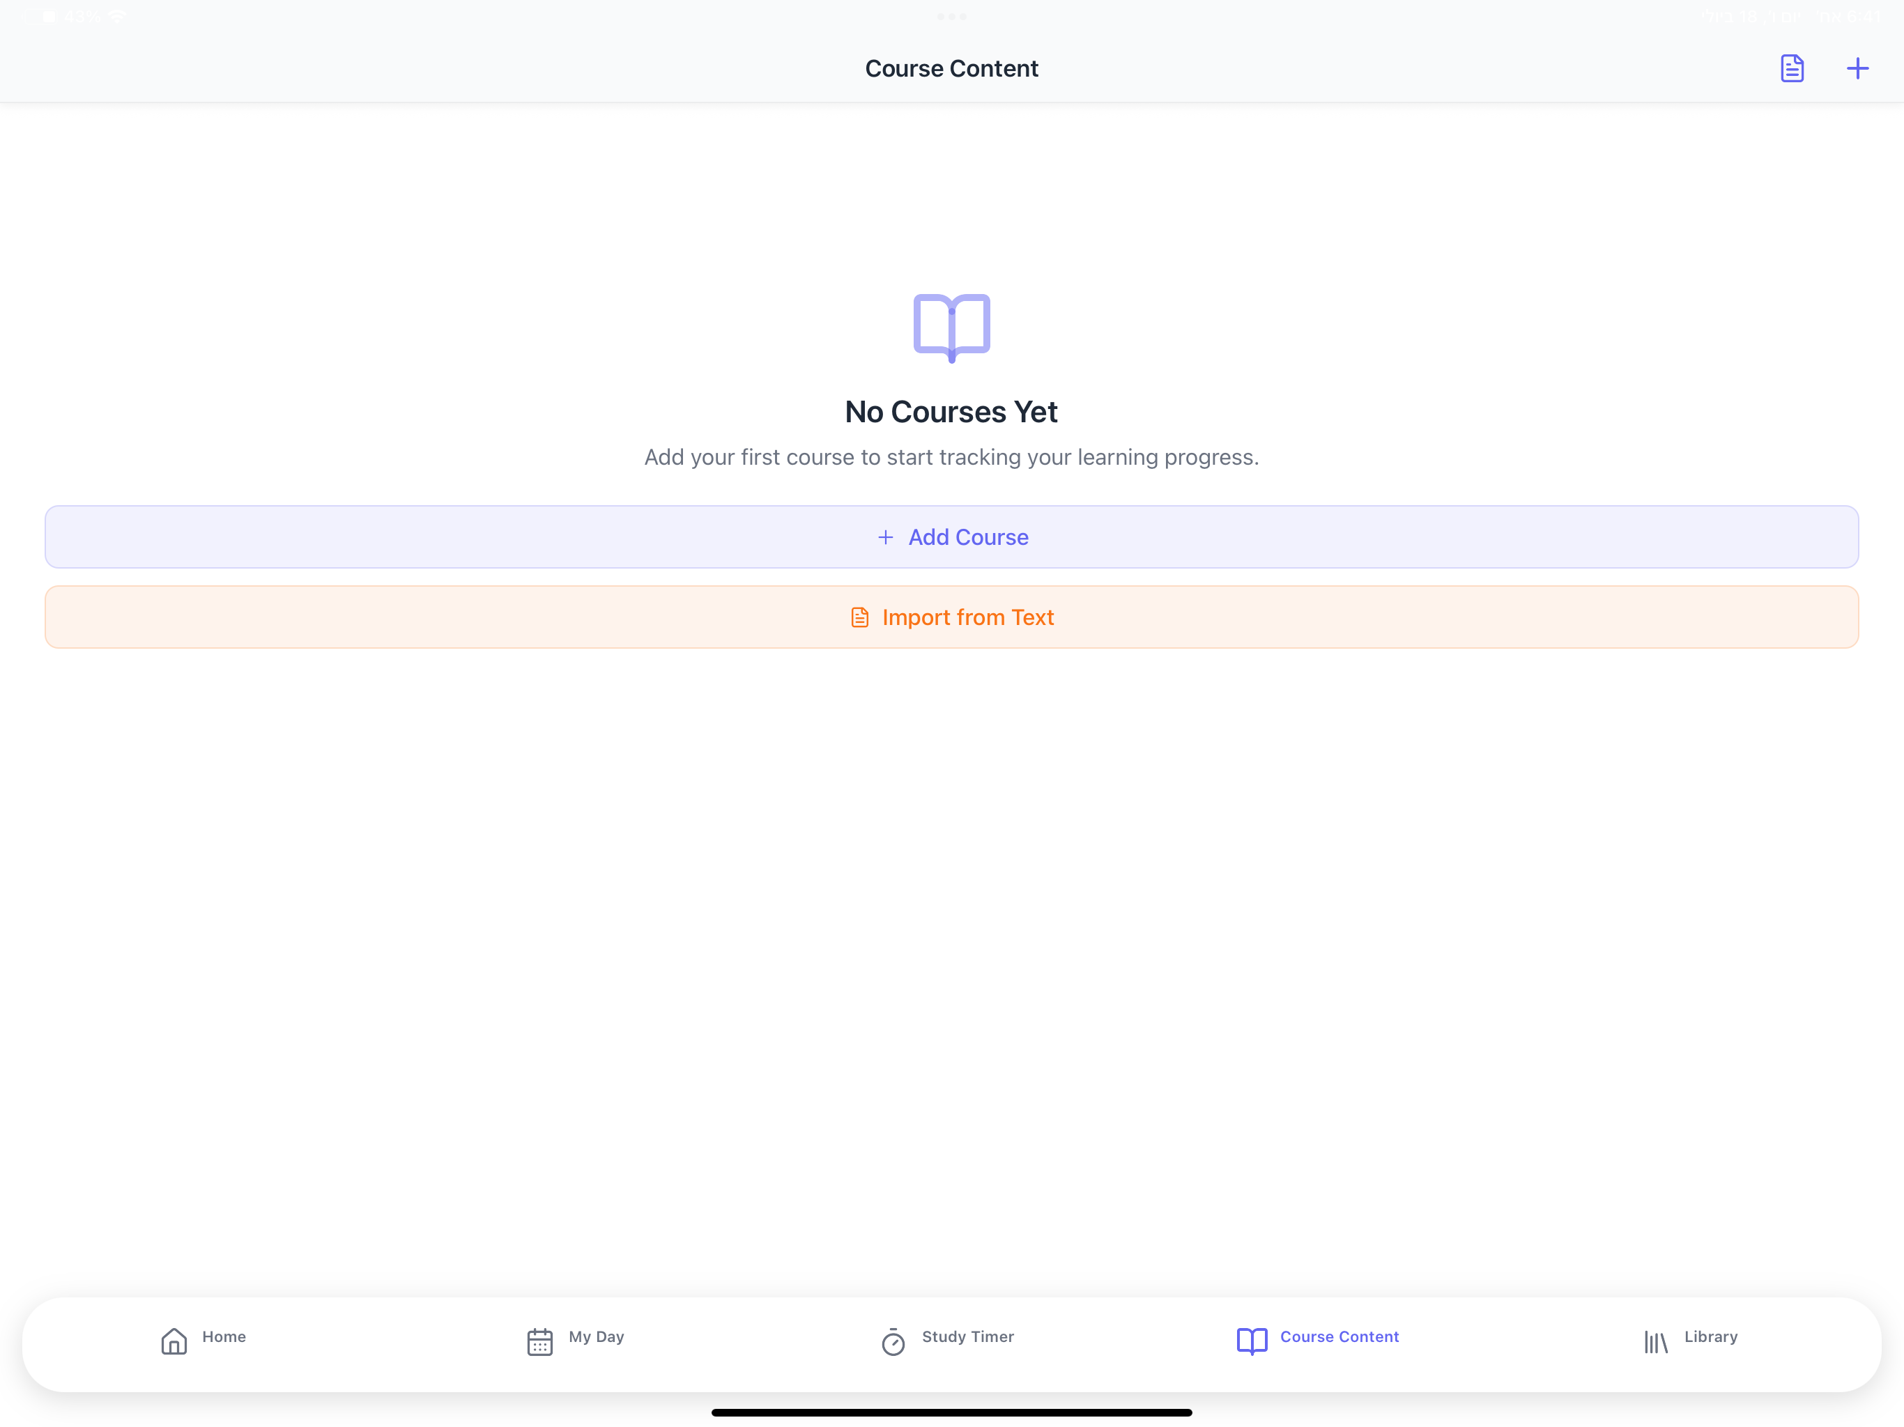This screenshot has height=1427, width=1904.
Task: Tap the three-dot multitasking indicator at top
Action: point(952,16)
